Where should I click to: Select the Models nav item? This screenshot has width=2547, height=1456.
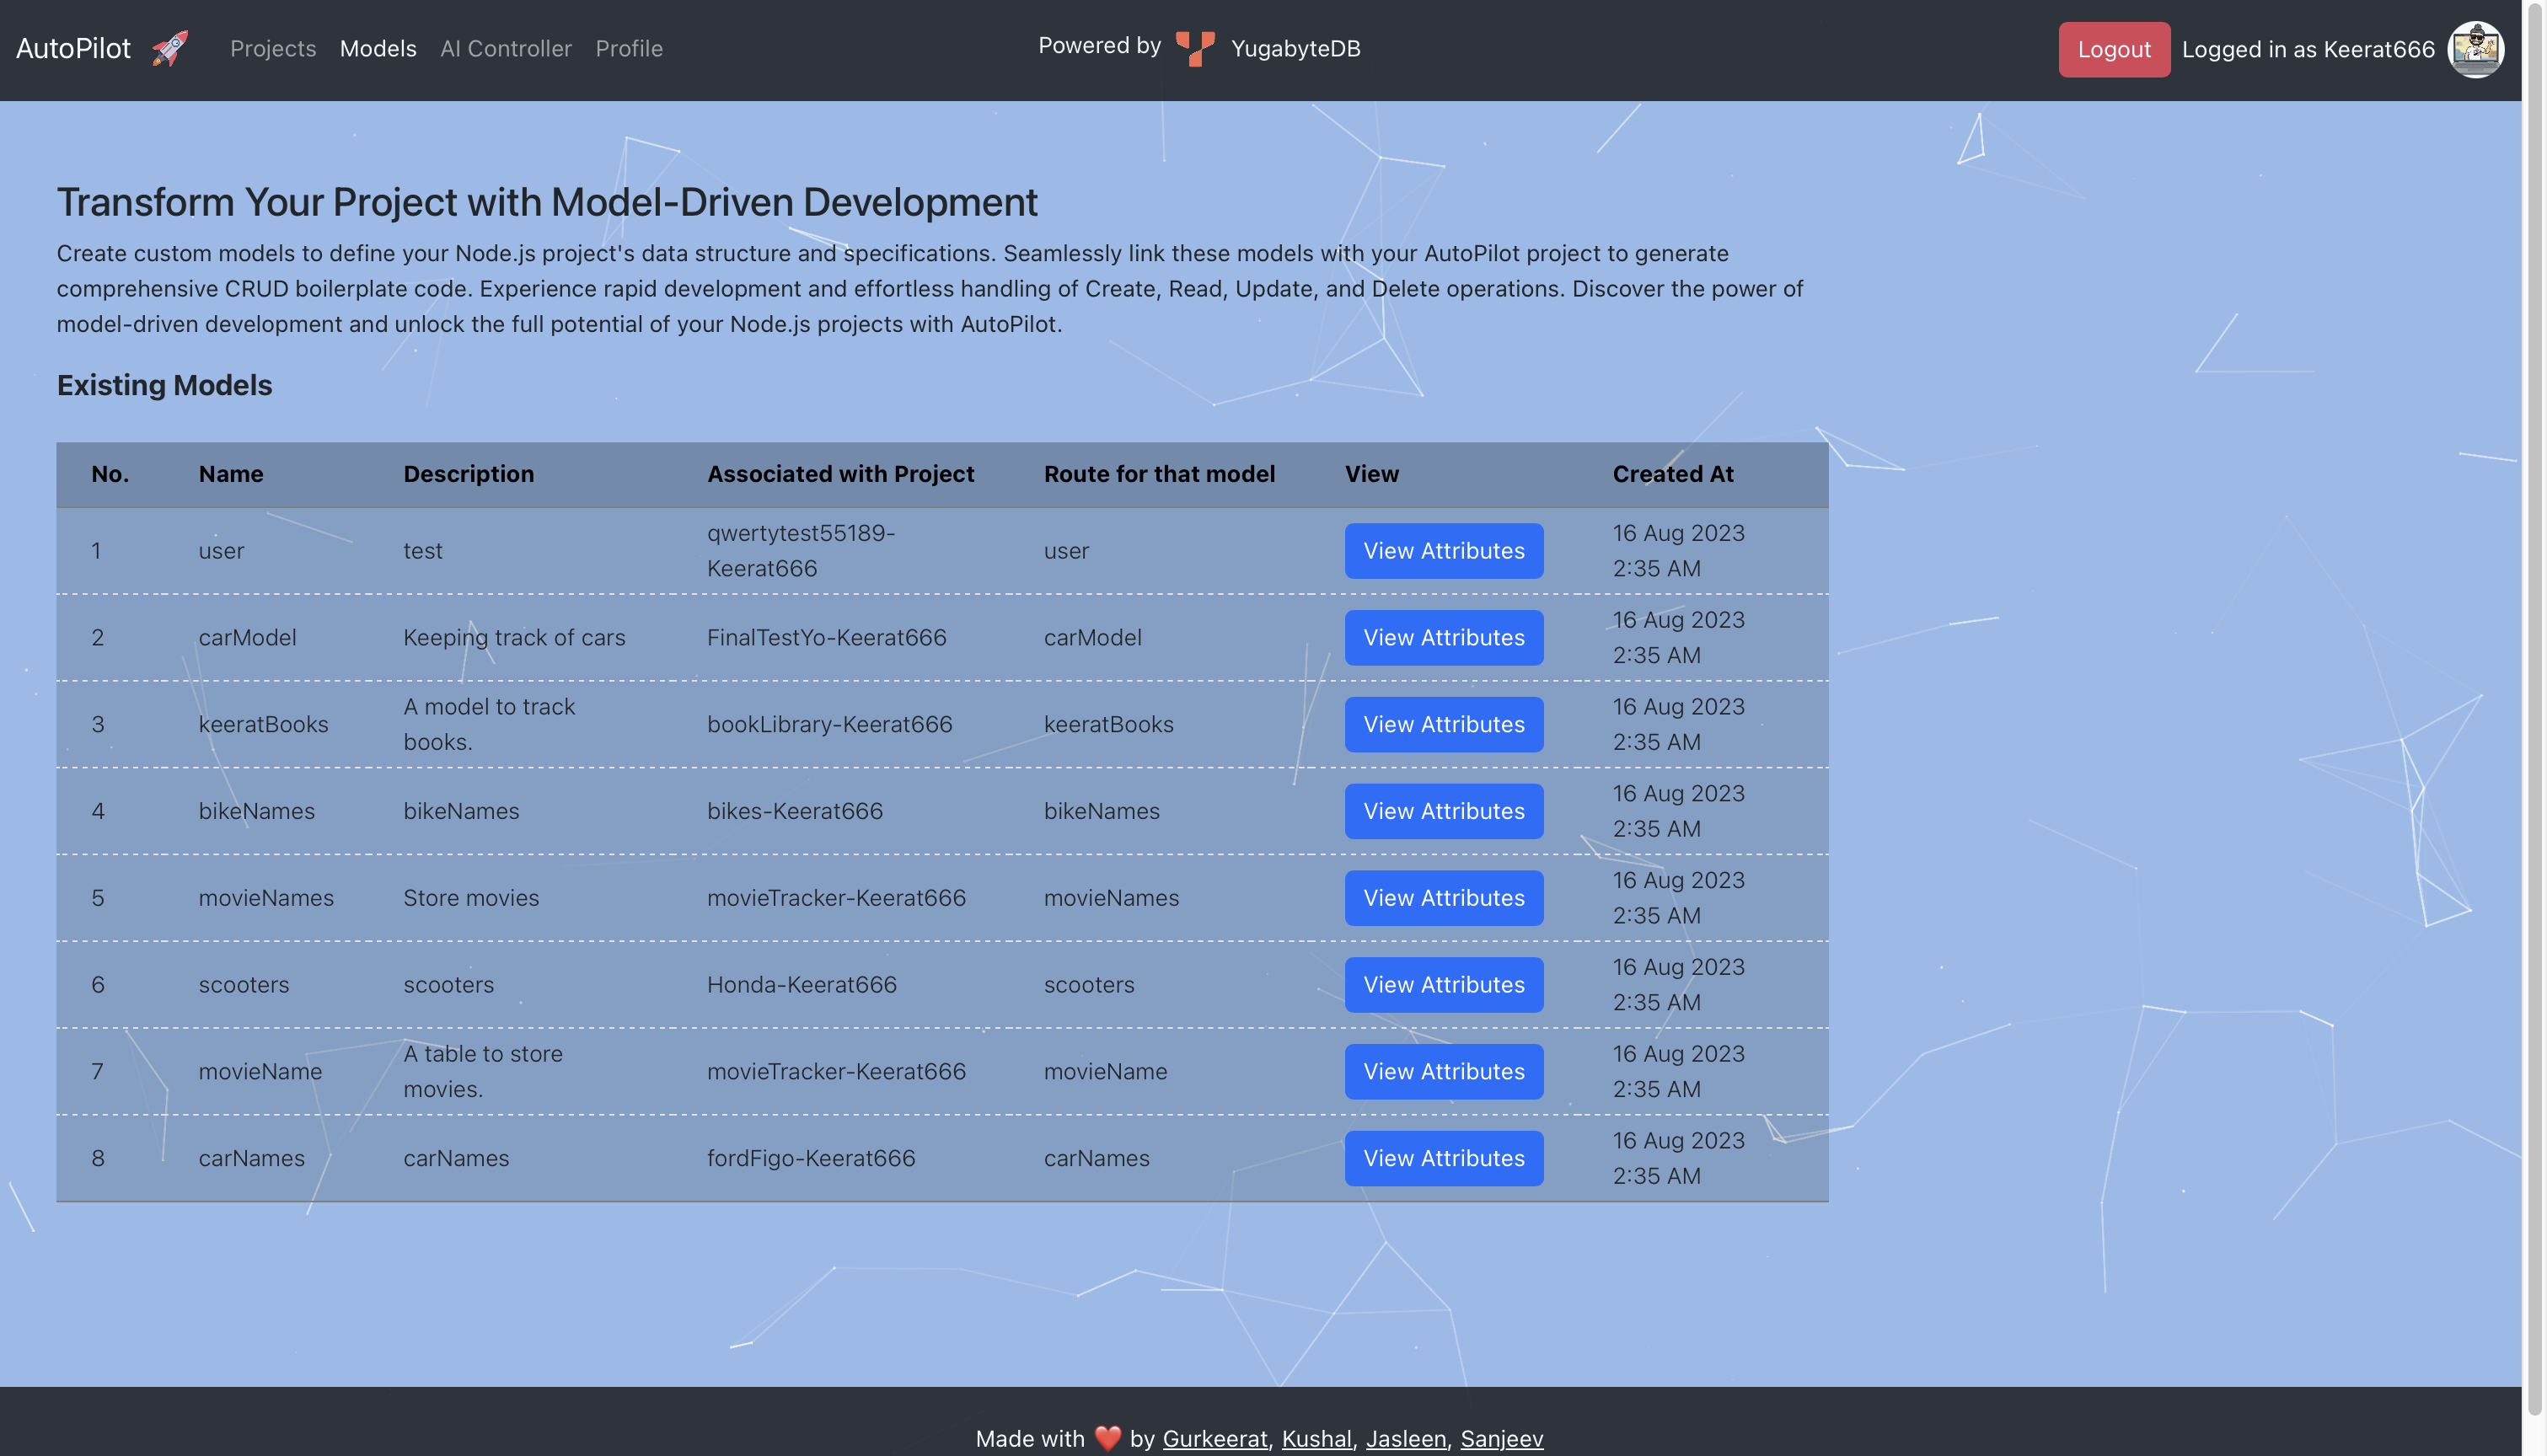point(377,48)
